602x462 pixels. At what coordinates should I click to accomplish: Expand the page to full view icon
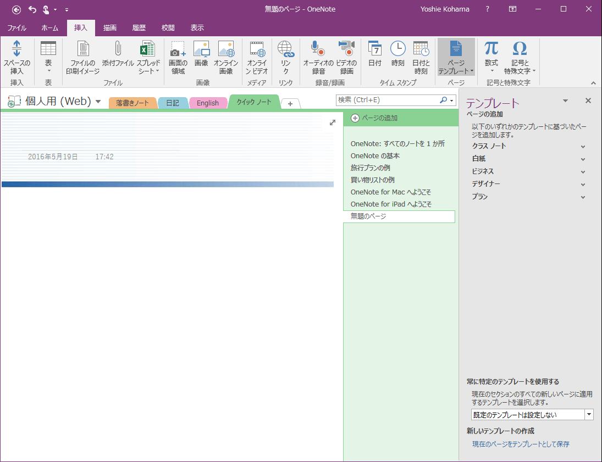point(333,123)
